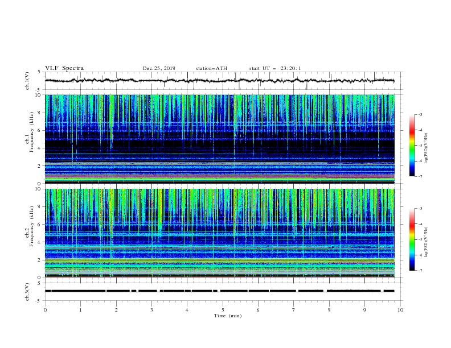Viewport: 451px width, 348px height.
Task: Click the ch.1 spectrogram color scale bar
Action: (x=412, y=146)
